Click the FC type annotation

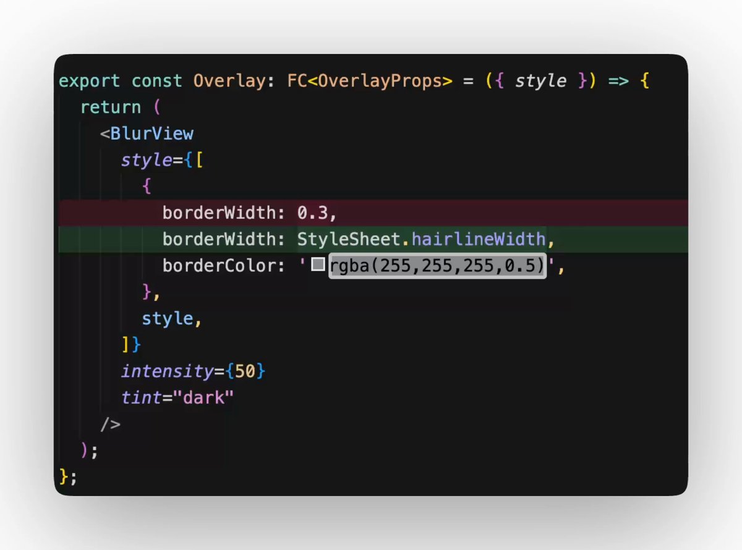tap(297, 81)
